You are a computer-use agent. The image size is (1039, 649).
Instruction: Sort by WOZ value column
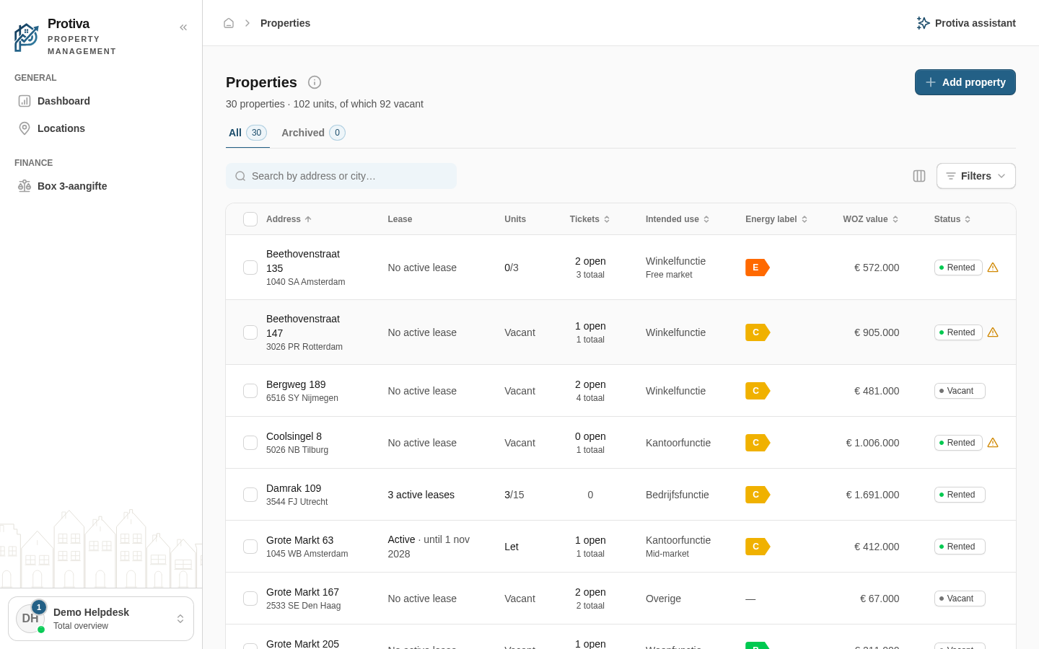tap(871, 219)
